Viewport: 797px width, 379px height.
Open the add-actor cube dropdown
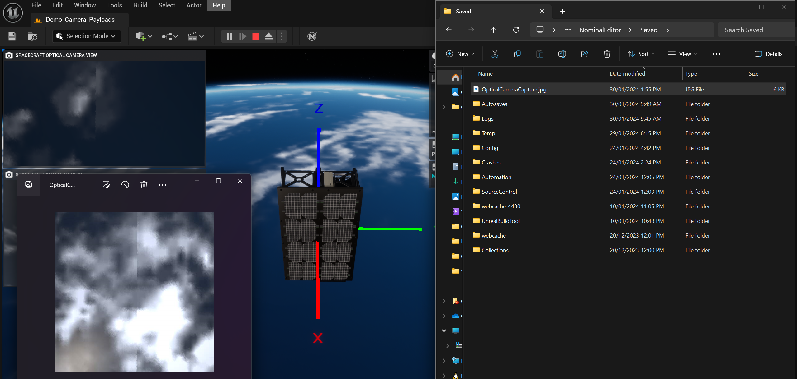[144, 36]
